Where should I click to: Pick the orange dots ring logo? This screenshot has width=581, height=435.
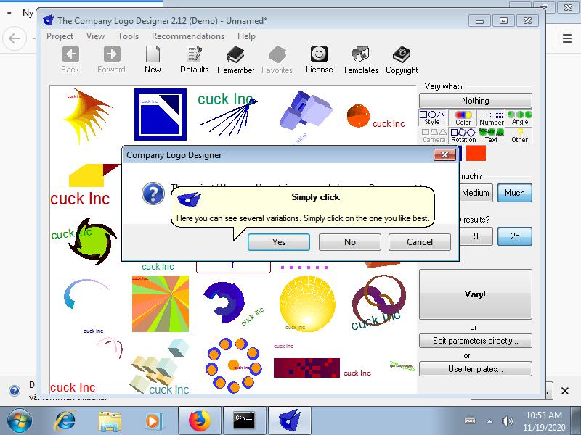tap(233, 365)
